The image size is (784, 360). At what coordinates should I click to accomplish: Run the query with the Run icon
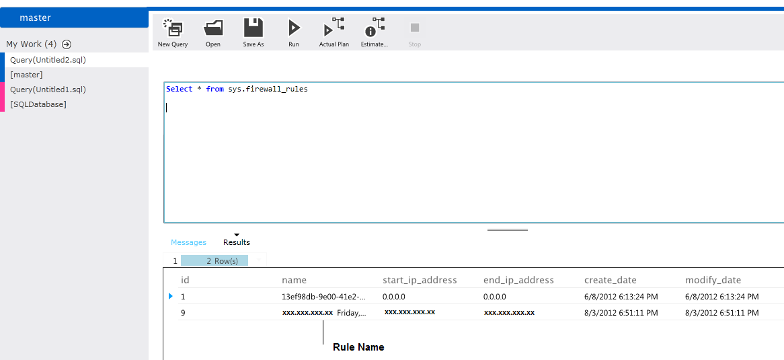[294, 28]
